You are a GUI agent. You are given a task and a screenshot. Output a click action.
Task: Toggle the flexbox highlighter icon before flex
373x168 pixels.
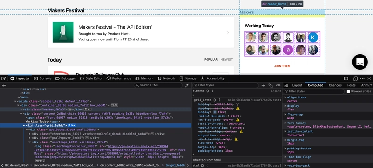click(214, 112)
